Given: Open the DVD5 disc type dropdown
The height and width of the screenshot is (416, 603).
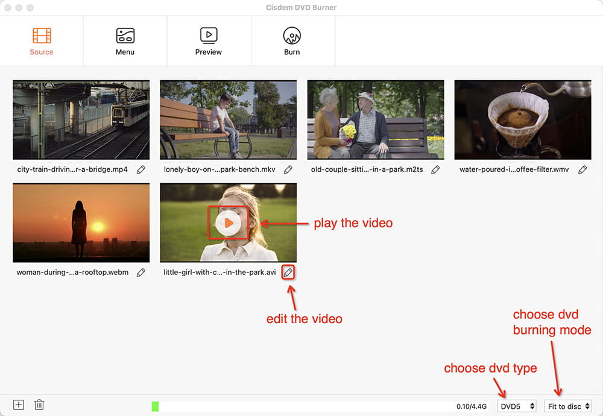Looking at the screenshot, I should coord(517,406).
